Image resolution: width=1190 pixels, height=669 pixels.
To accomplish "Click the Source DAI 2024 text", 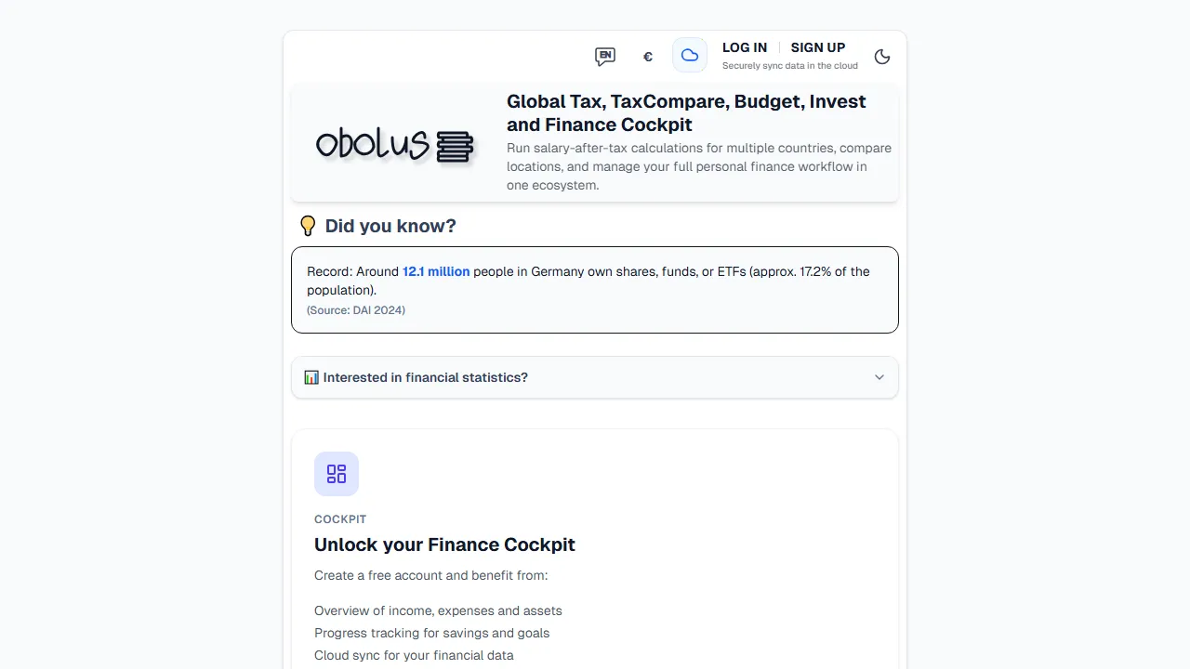I will point(356,310).
